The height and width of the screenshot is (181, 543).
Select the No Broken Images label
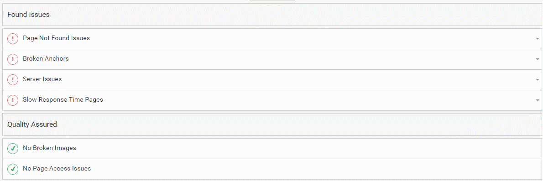point(50,148)
